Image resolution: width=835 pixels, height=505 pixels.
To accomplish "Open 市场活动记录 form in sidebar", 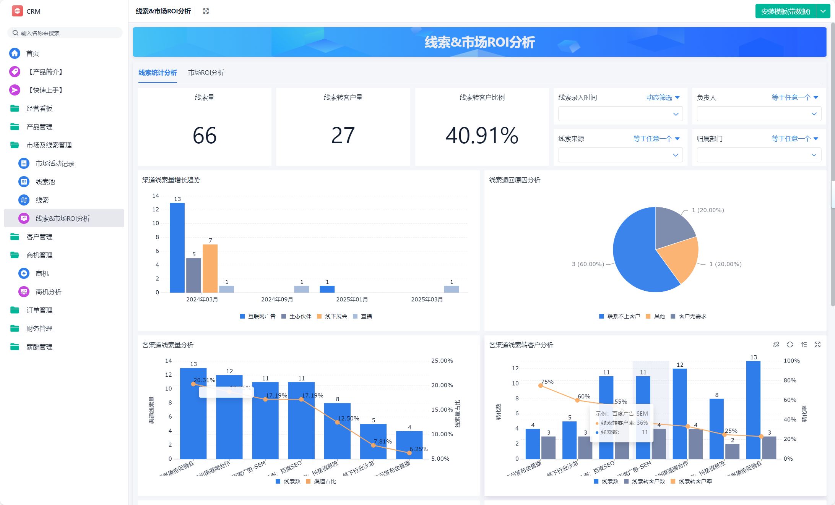I will pos(55,163).
